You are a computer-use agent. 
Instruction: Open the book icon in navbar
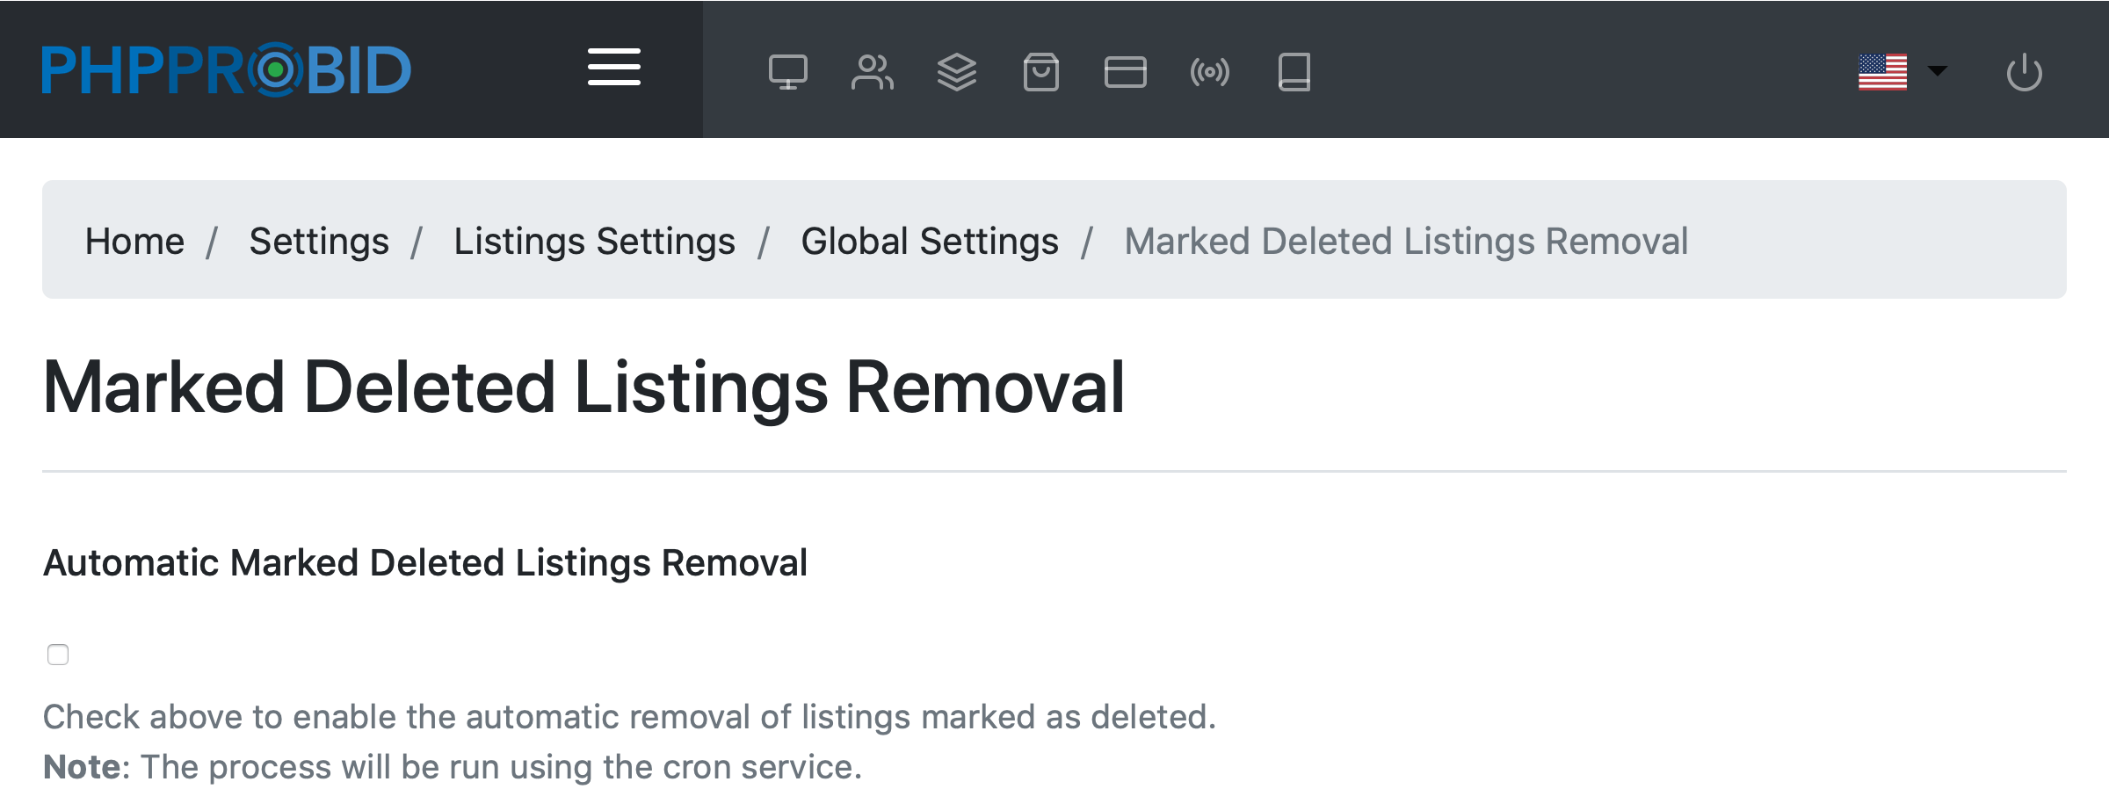point(1294,72)
